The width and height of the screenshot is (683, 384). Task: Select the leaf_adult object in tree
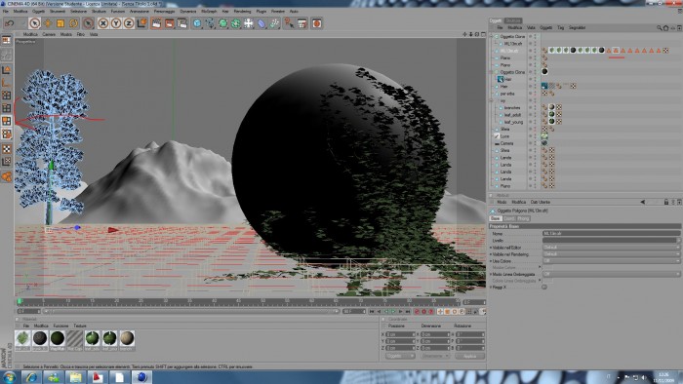click(x=512, y=115)
